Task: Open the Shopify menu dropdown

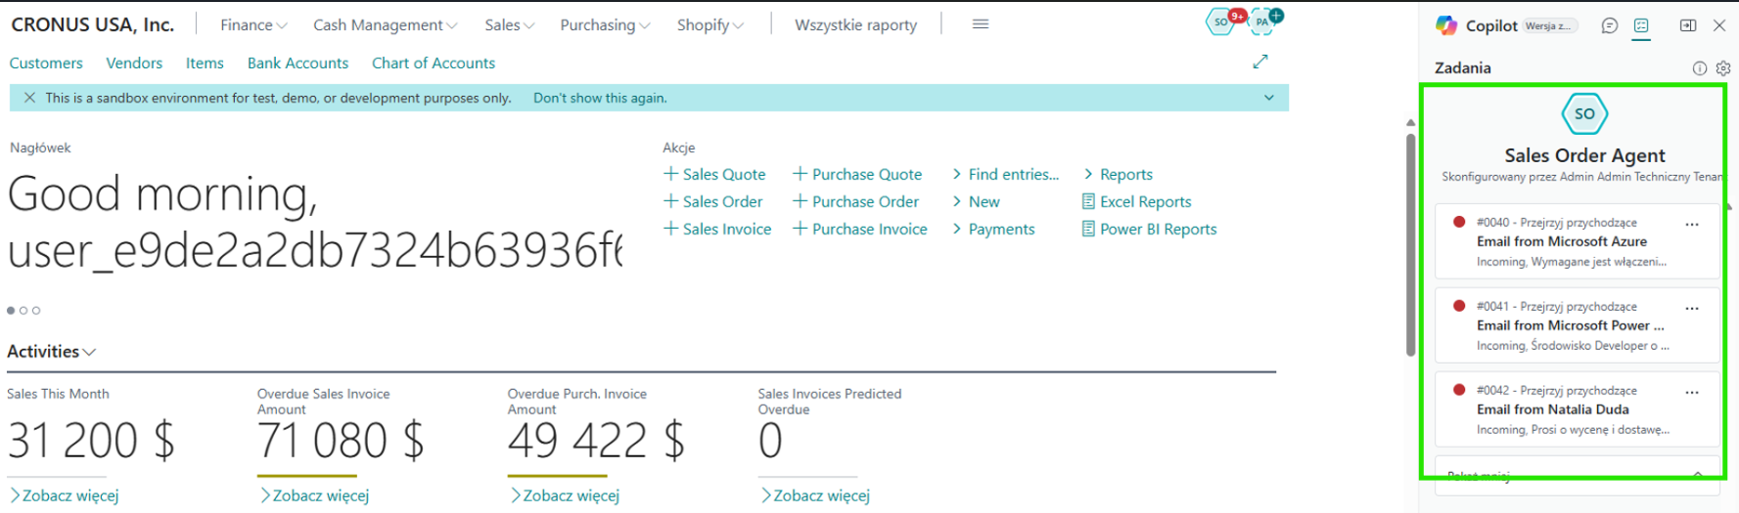Action: (710, 25)
